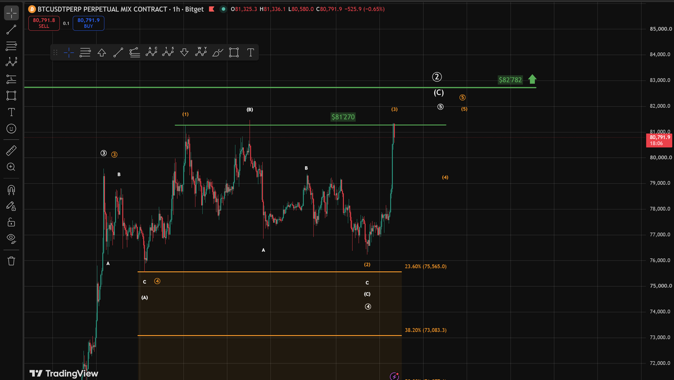This screenshot has width=674, height=380.
Task: Select trend-based Fib extension in favorites toolbar
Action: pyautogui.click(x=135, y=52)
